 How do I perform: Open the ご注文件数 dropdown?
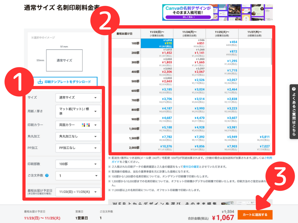[x=78, y=175]
